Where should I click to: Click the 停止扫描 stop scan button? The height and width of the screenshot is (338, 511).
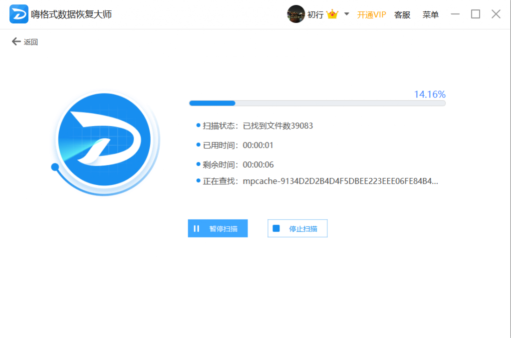(297, 229)
